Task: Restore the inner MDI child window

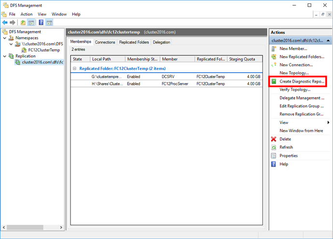Action: coord(323,14)
